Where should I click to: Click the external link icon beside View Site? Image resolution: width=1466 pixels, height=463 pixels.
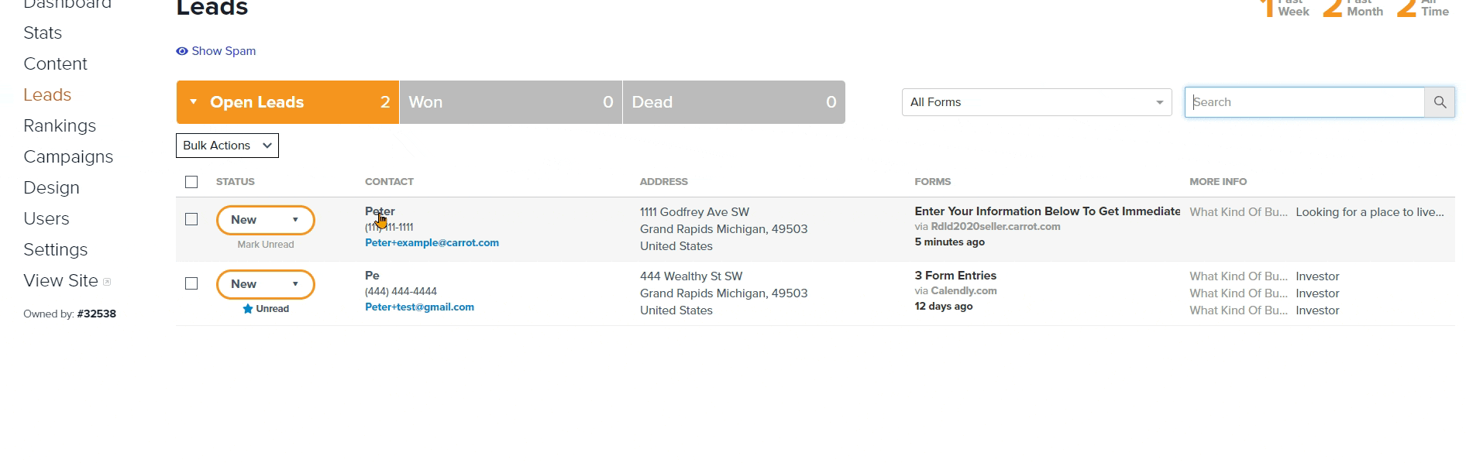pyautogui.click(x=107, y=282)
